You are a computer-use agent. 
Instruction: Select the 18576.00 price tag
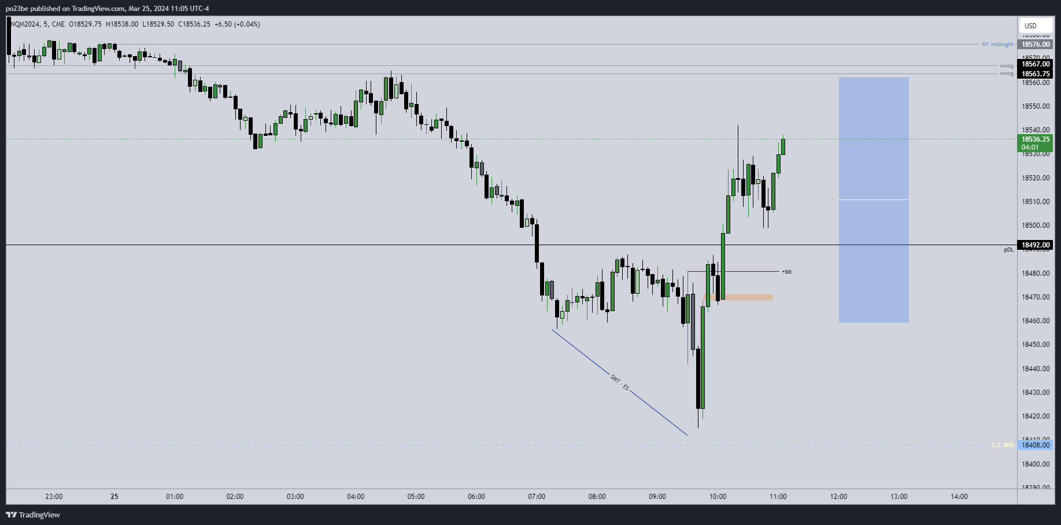1035,45
